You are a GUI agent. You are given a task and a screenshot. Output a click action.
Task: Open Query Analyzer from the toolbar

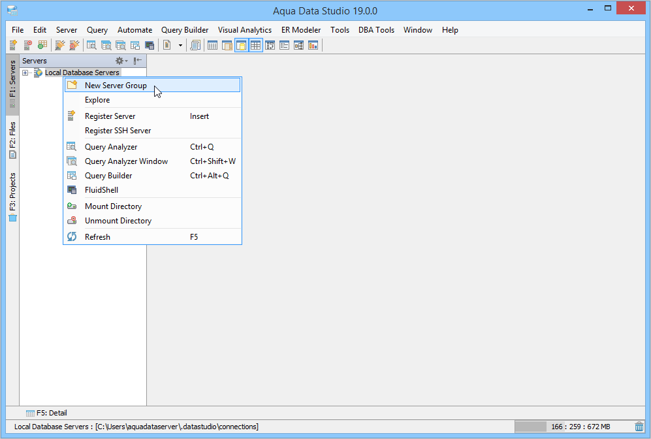click(91, 45)
